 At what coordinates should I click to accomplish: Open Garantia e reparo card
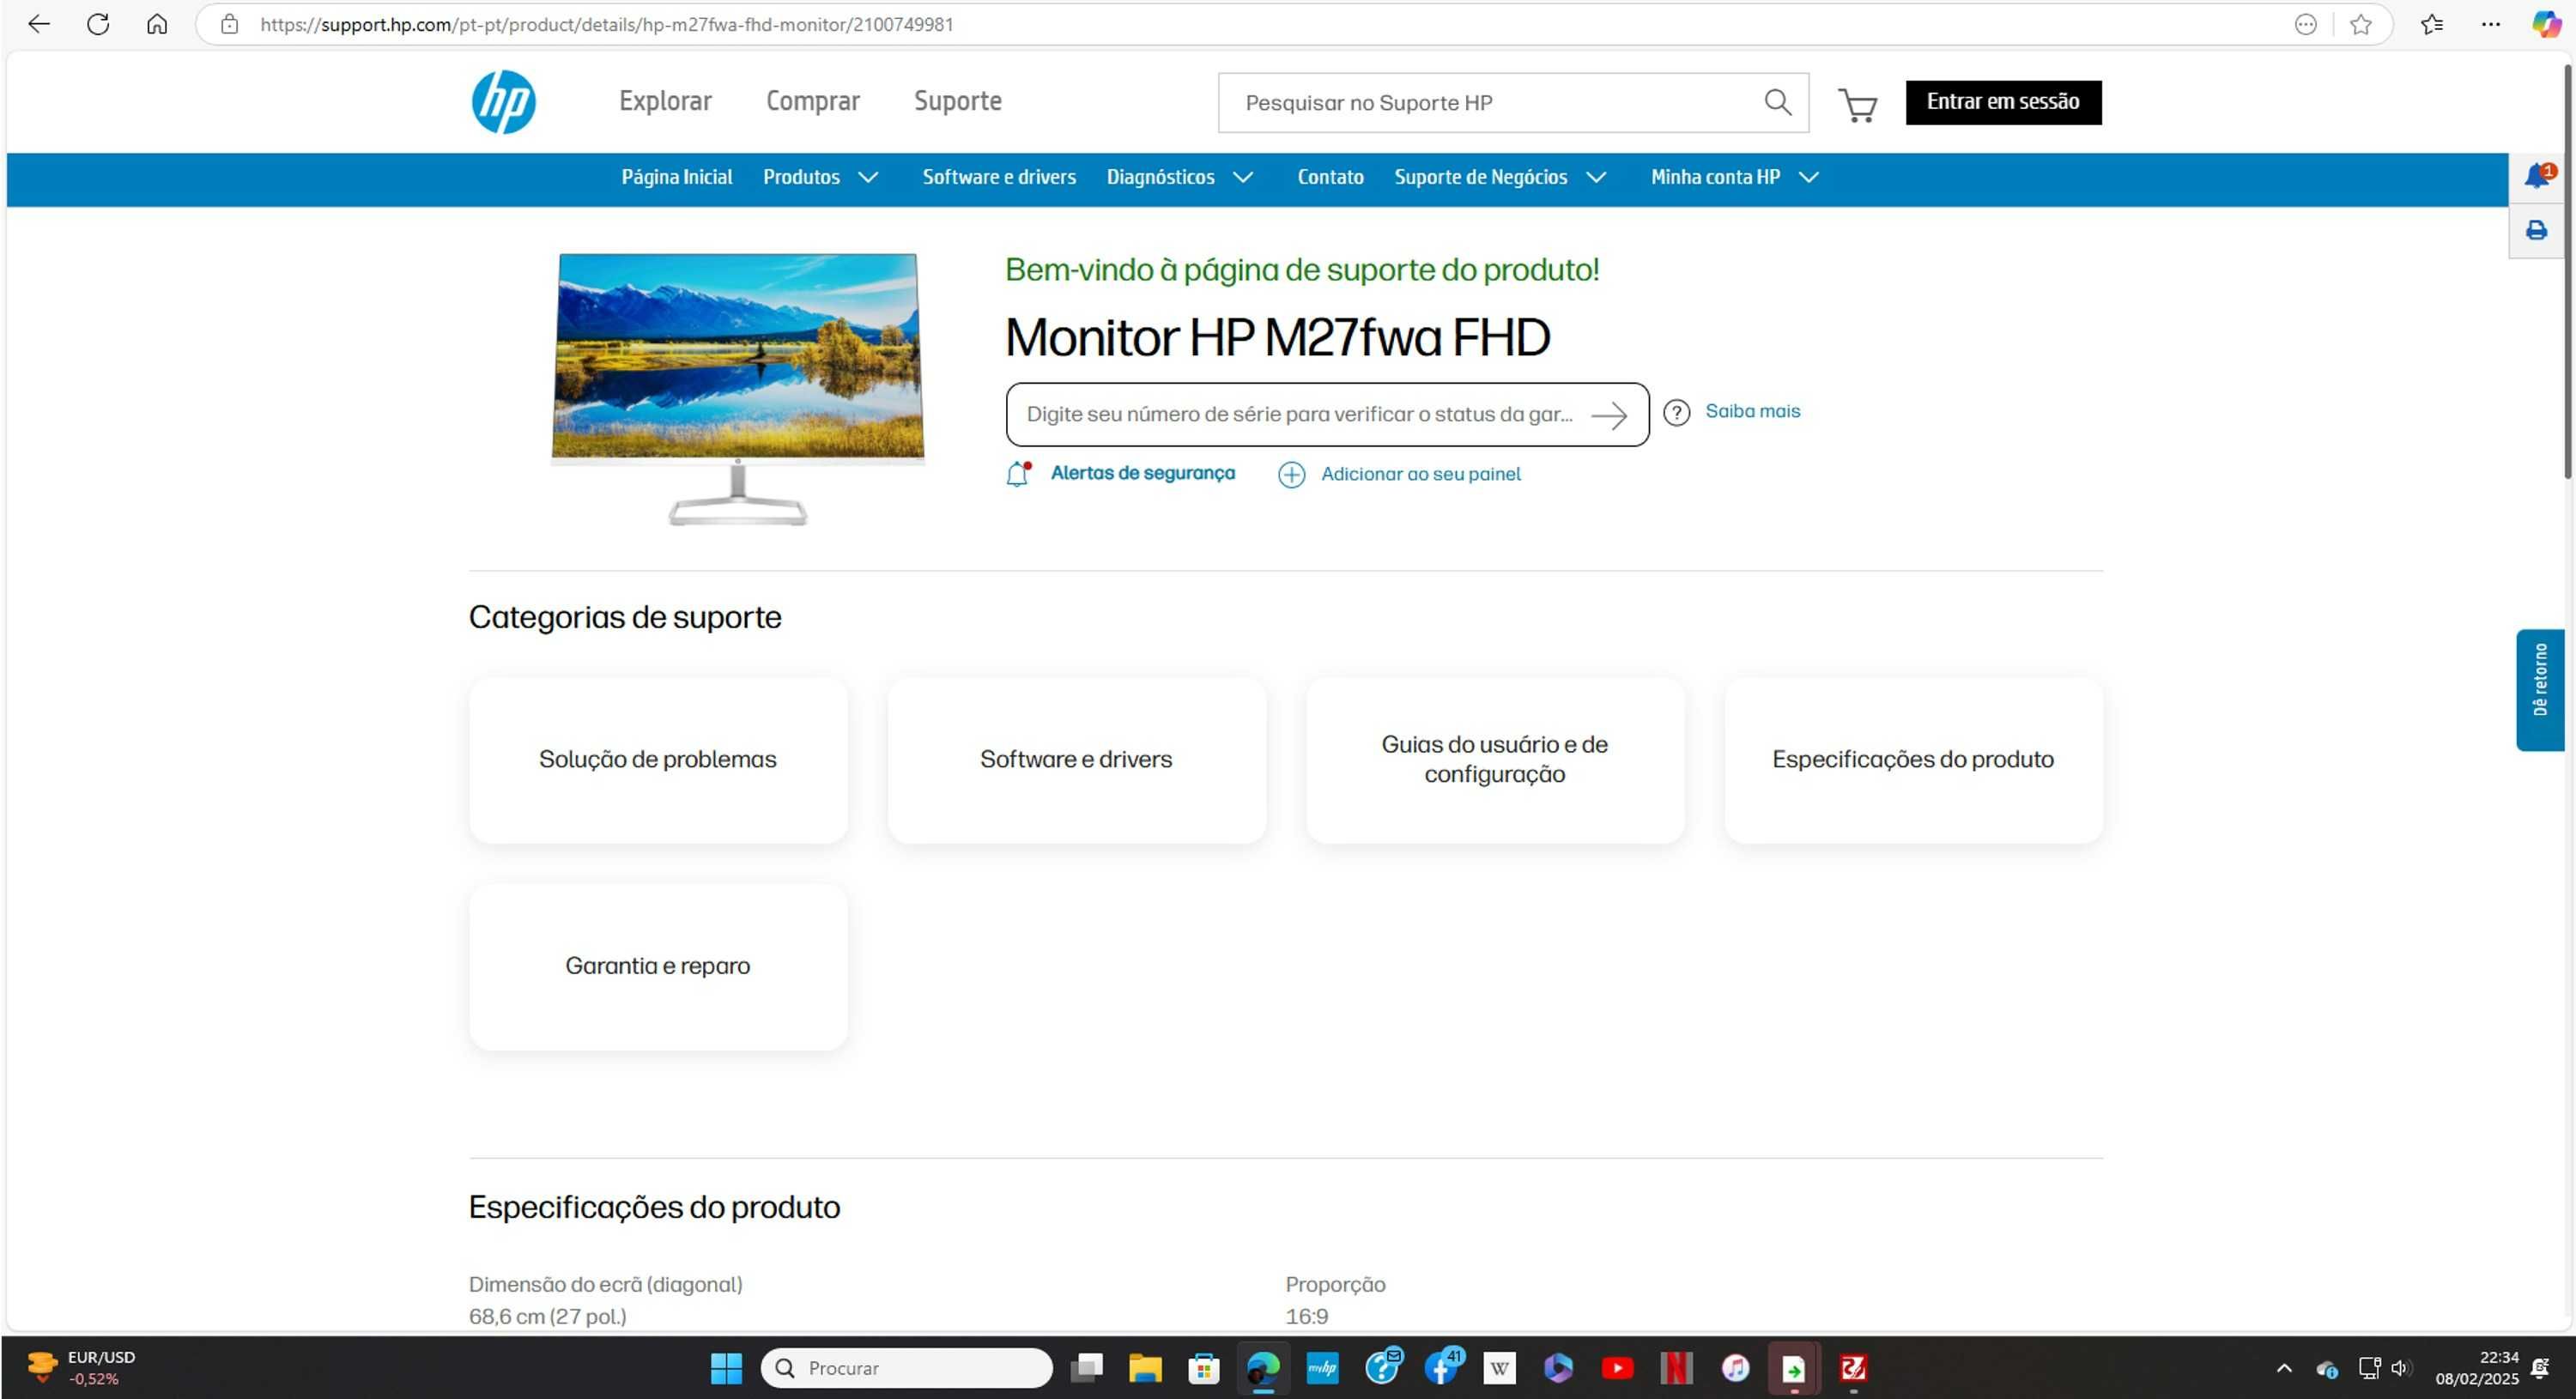point(658,967)
